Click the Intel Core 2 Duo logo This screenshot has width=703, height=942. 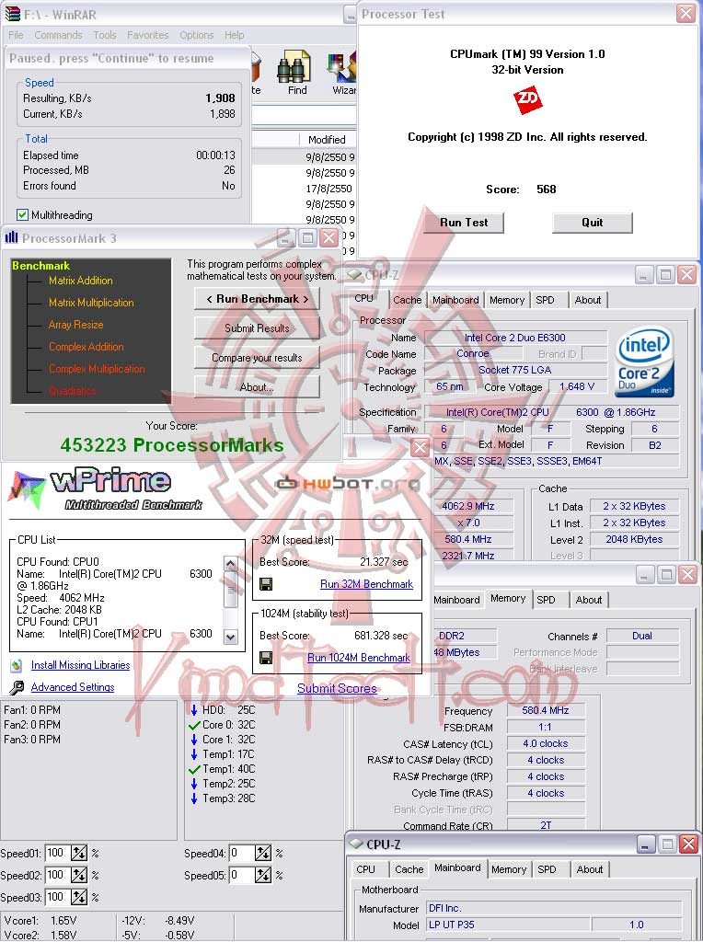tap(645, 362)
